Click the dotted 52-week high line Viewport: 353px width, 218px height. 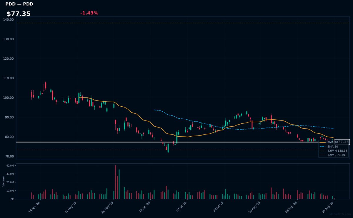(182, 23)
